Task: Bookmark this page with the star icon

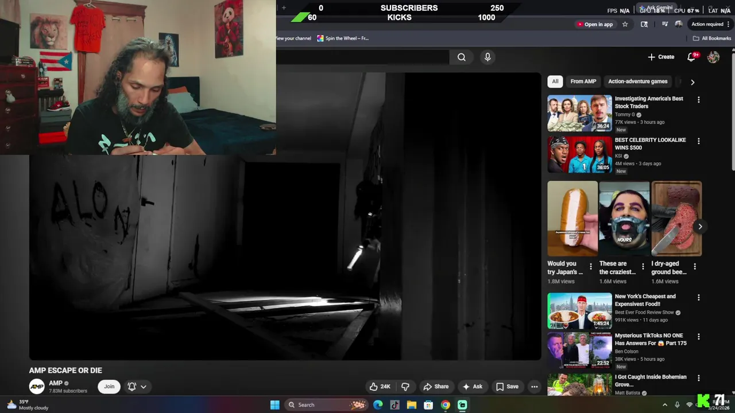Action: coord(625,24)
